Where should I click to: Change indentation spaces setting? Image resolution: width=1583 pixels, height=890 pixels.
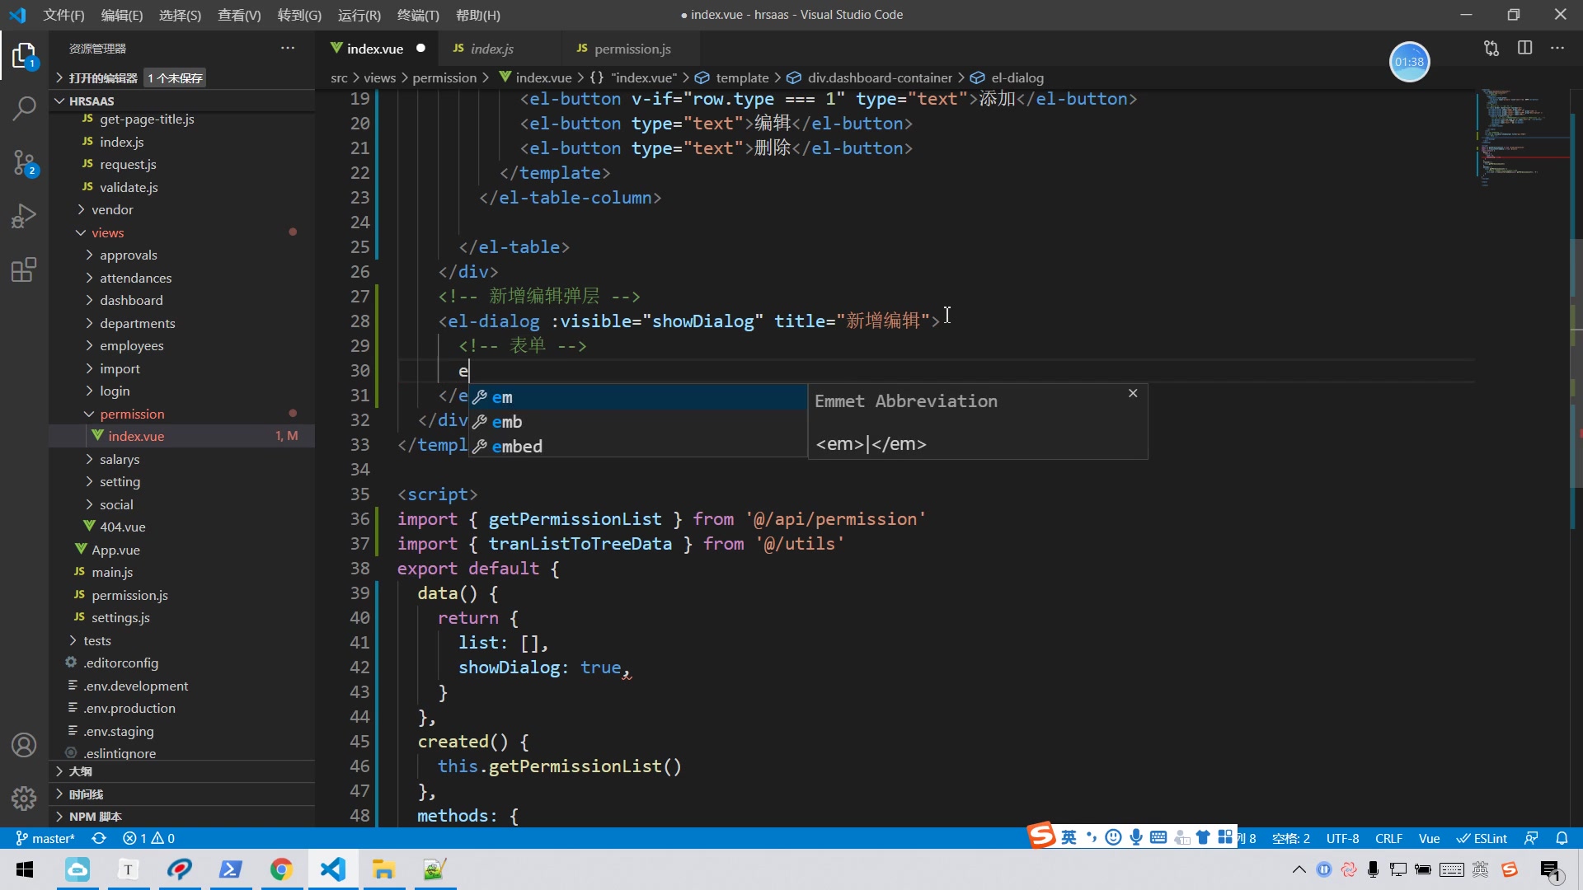tap(1291, 838)
